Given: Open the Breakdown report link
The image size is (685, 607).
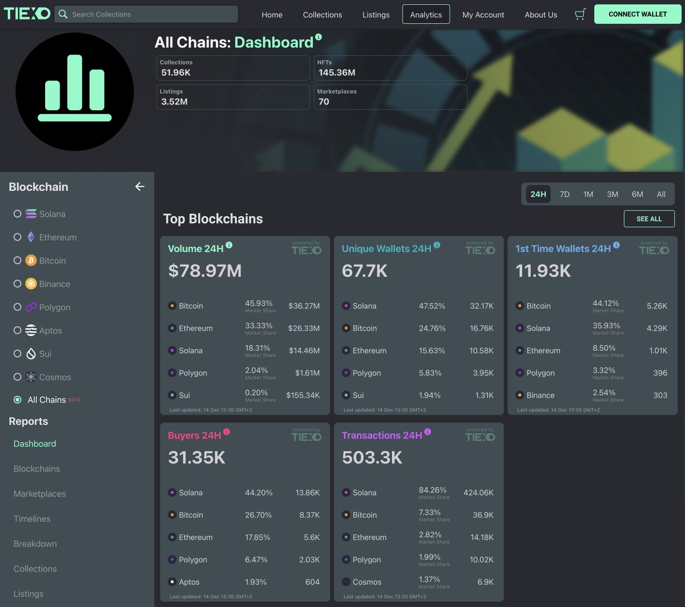Looking at the screenshot, I should [x=35, y=544].
